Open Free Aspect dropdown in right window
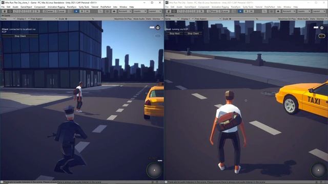 (208, 19)
